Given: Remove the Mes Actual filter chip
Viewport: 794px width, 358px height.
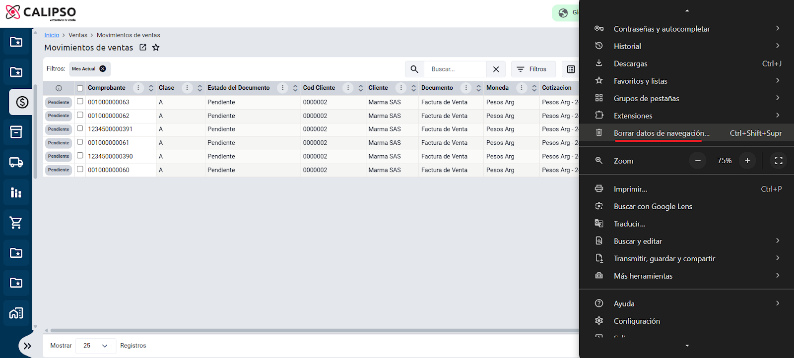Looking at the screenshot, I should [x=103, y=69].
